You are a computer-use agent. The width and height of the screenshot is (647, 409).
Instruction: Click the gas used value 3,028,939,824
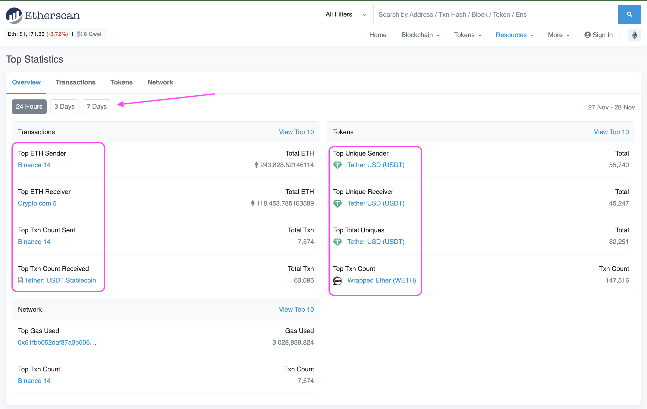(293, 342)
